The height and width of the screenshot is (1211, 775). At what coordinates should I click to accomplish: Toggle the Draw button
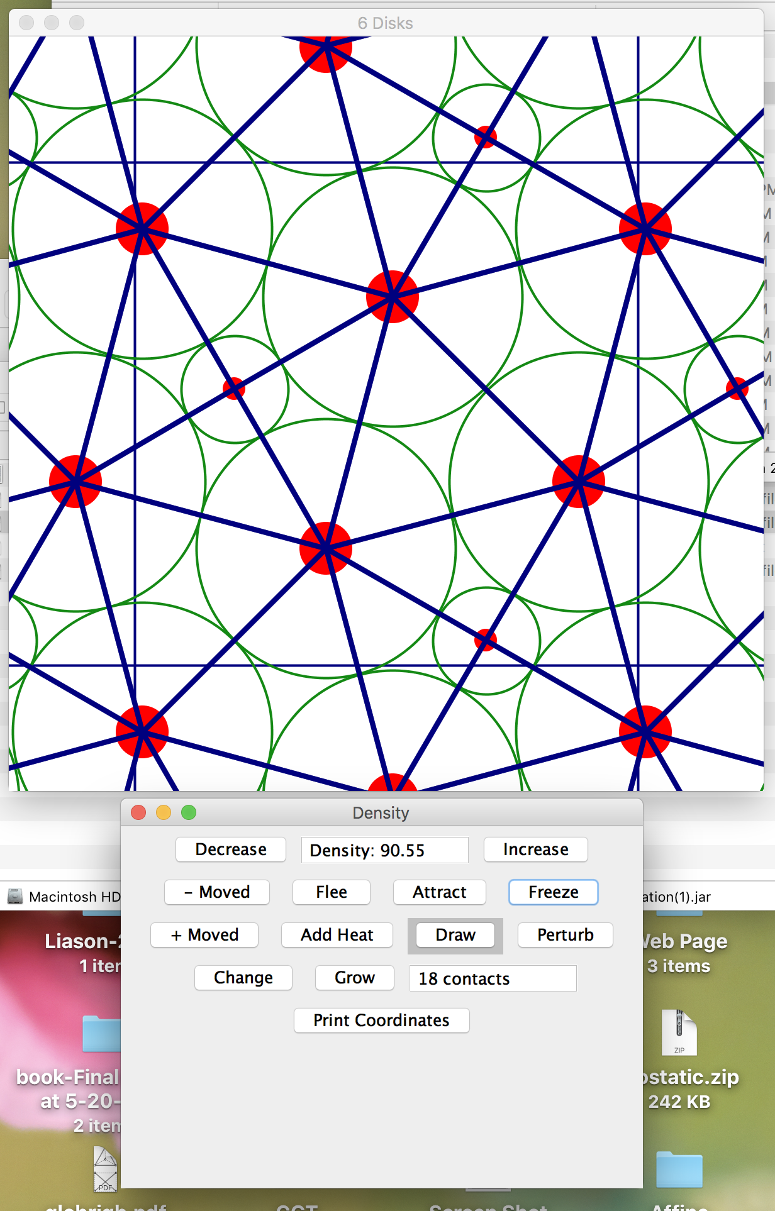(455, 935)
